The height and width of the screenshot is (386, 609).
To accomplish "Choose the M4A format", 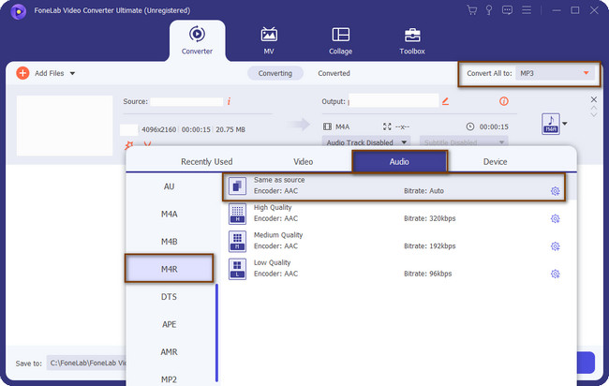I will [169, 214].
